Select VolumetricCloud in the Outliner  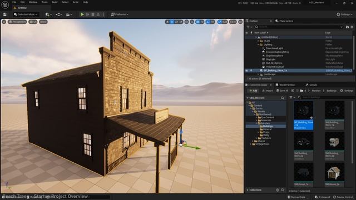[275, 67]
